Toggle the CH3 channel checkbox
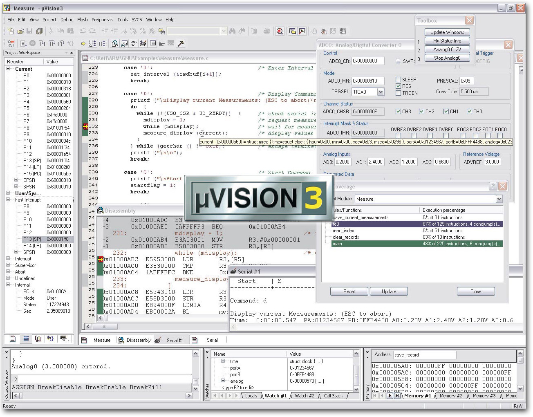 (x=398, y=112)
